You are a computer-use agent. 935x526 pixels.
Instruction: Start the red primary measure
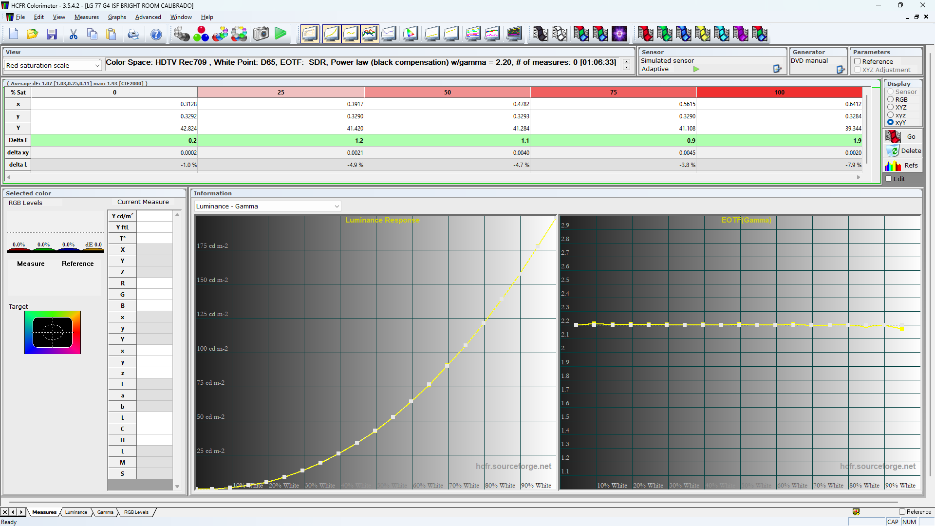645,34
